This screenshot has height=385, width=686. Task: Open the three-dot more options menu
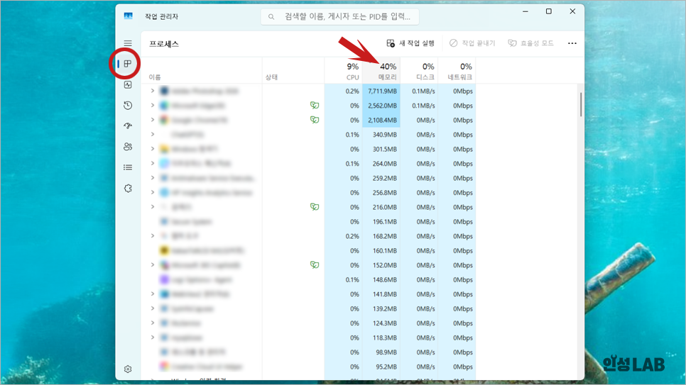(x=572, y=43)
